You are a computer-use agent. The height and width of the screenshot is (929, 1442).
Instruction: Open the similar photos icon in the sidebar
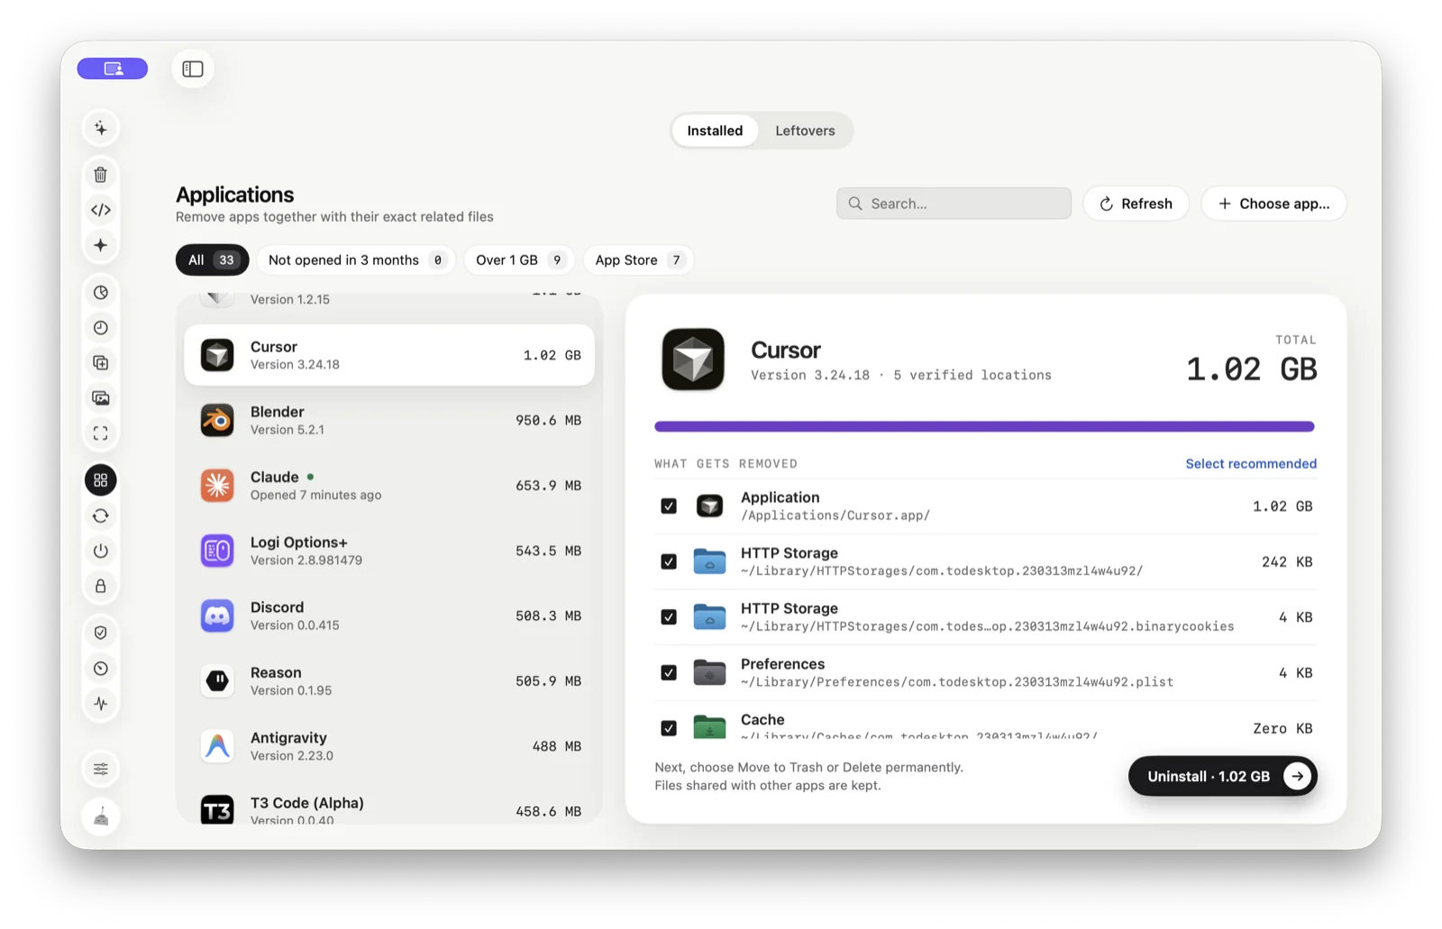(x=101, y=398)
